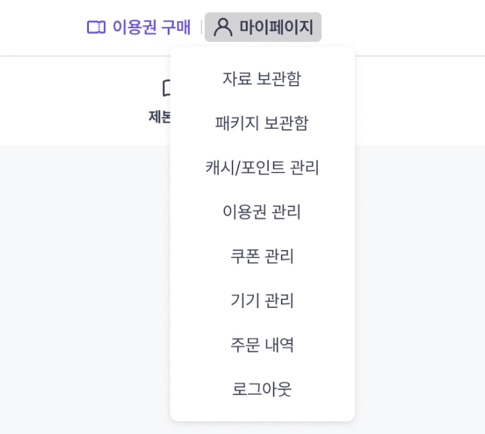Select 자료 보관함 from the menu
The image size is (485, 434).
pos(262,79)
